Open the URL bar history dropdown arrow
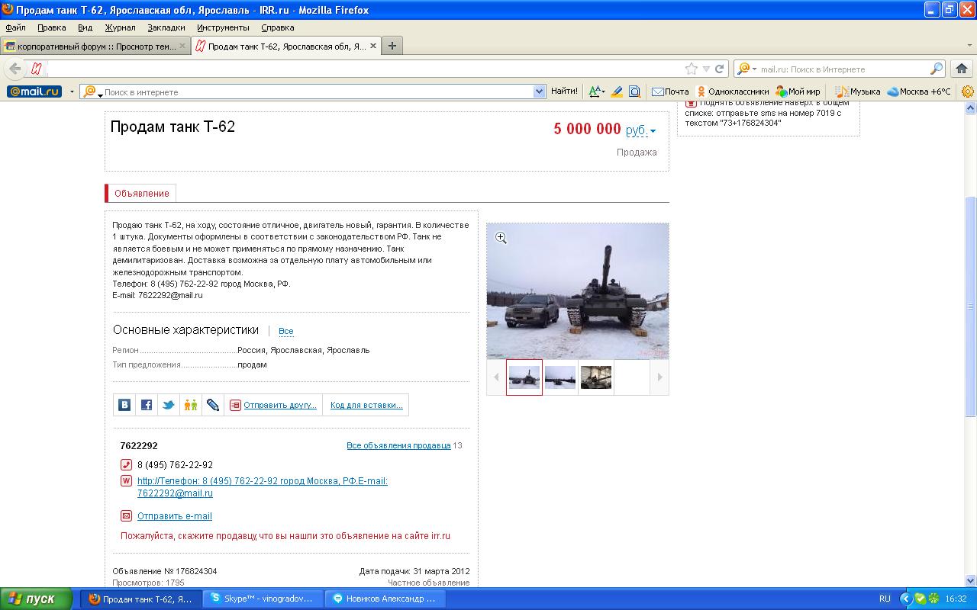The width and height of the screenshot is (977, 610). click(706, 69)
